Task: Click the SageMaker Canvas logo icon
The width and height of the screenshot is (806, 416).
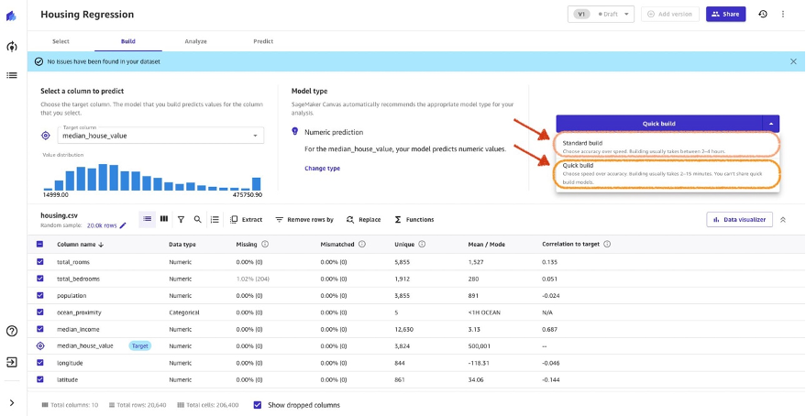Action: point(11,16)
